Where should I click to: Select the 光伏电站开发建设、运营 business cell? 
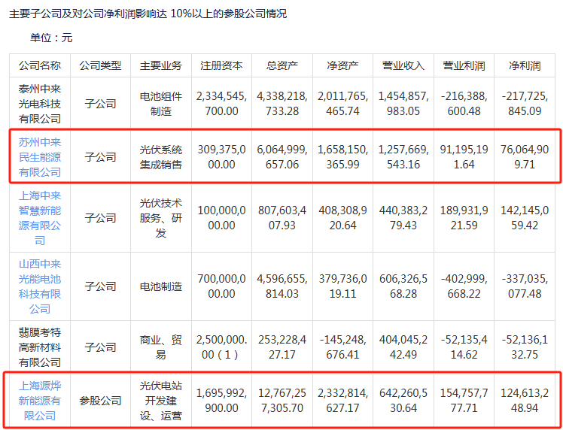tap(161, 401)
